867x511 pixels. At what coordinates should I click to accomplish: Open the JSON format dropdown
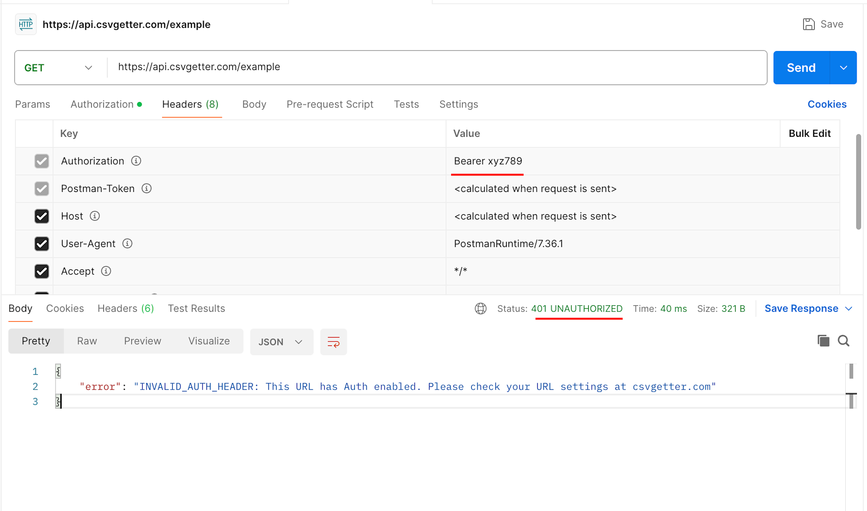(281, 342)
